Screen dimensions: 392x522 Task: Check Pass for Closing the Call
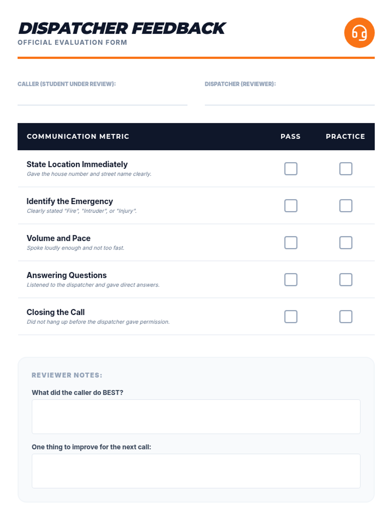click(x=290, y=316)
